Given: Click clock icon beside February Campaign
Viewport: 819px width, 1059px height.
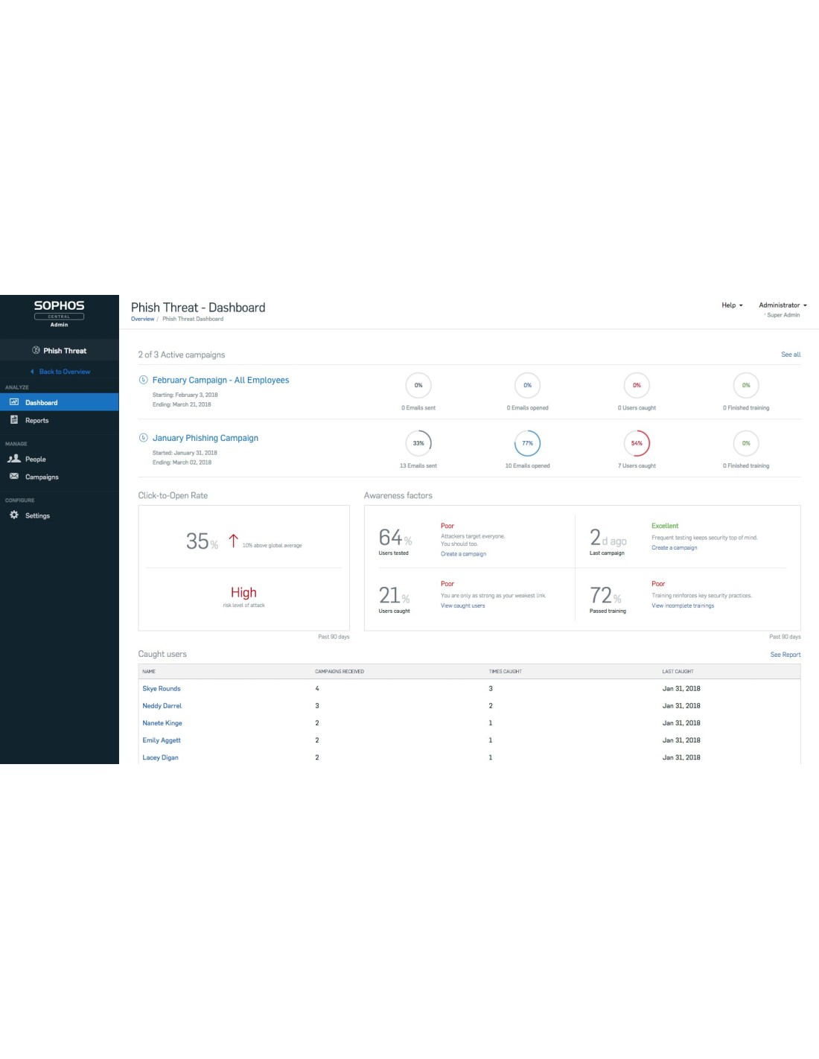Looking at the screenshot, I should click(144, 380).
